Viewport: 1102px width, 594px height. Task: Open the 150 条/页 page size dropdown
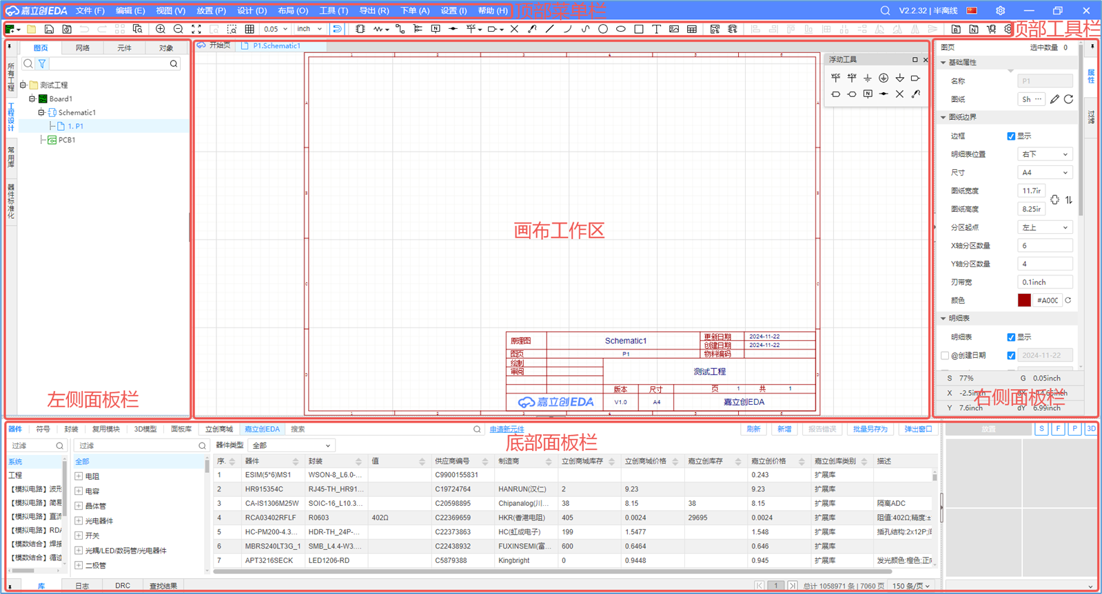pyautogui.click(x=911, y=586)
